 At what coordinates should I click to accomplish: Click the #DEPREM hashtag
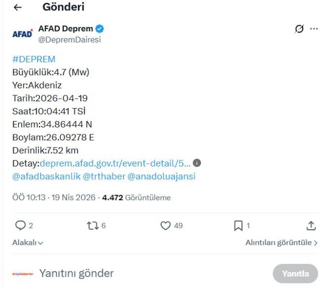click(34, 59)
